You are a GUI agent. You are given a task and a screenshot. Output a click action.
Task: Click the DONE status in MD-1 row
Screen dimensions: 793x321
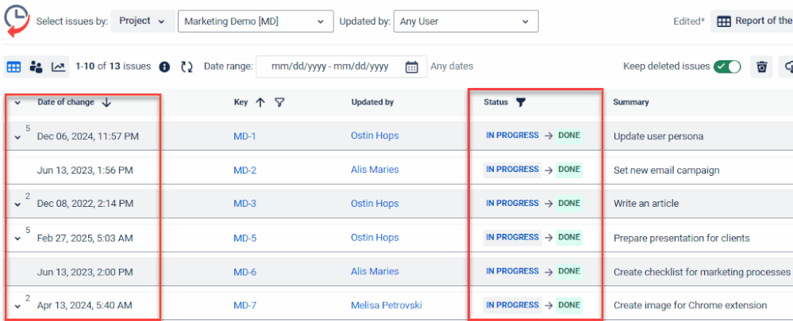click(569, 136)
